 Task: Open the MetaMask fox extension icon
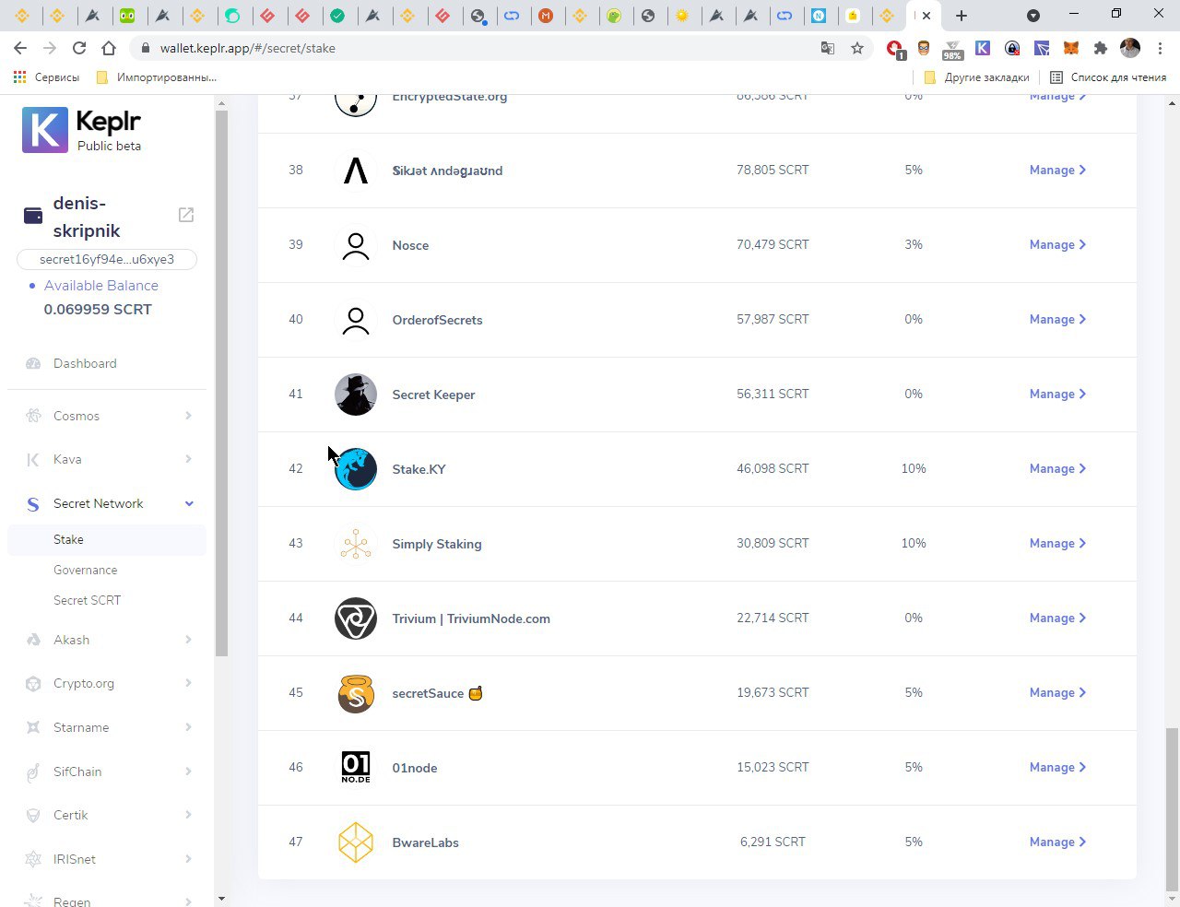(1070, 48)
